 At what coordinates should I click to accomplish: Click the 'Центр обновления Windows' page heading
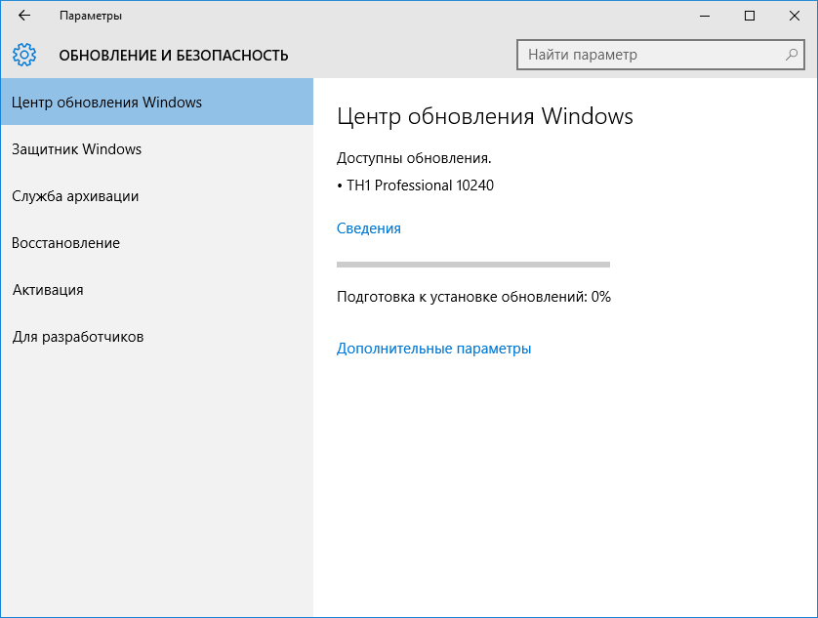484,116
